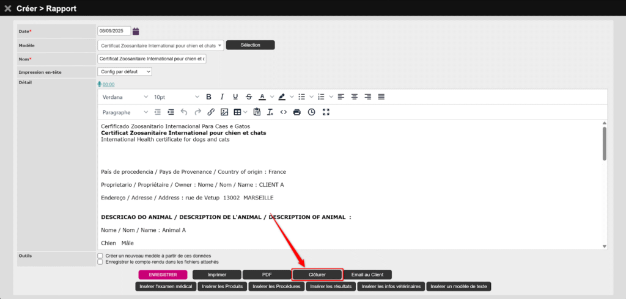Open the calendar date picker icon

click(x=136, y=31)
